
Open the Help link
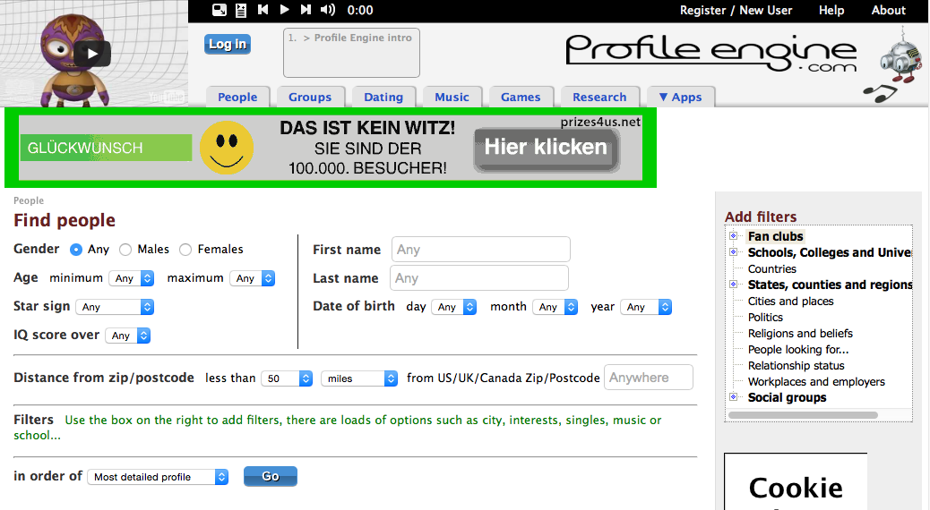(831, 10)
